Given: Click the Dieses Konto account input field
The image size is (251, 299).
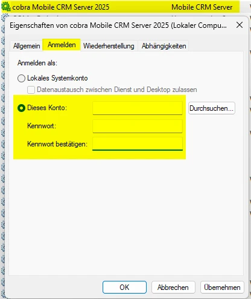Looking at the screenshot, I should [x=138, y=108].
